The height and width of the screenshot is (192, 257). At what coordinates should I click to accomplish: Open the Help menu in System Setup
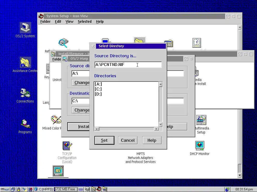100,21
